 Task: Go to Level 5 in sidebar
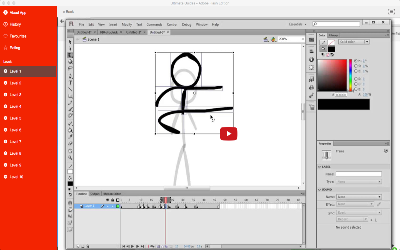tap(16, 118)
